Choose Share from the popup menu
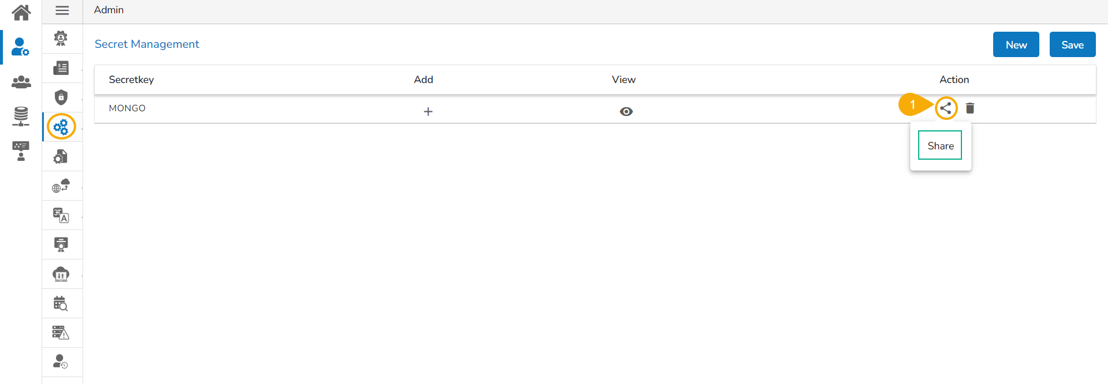 [940, 145]
